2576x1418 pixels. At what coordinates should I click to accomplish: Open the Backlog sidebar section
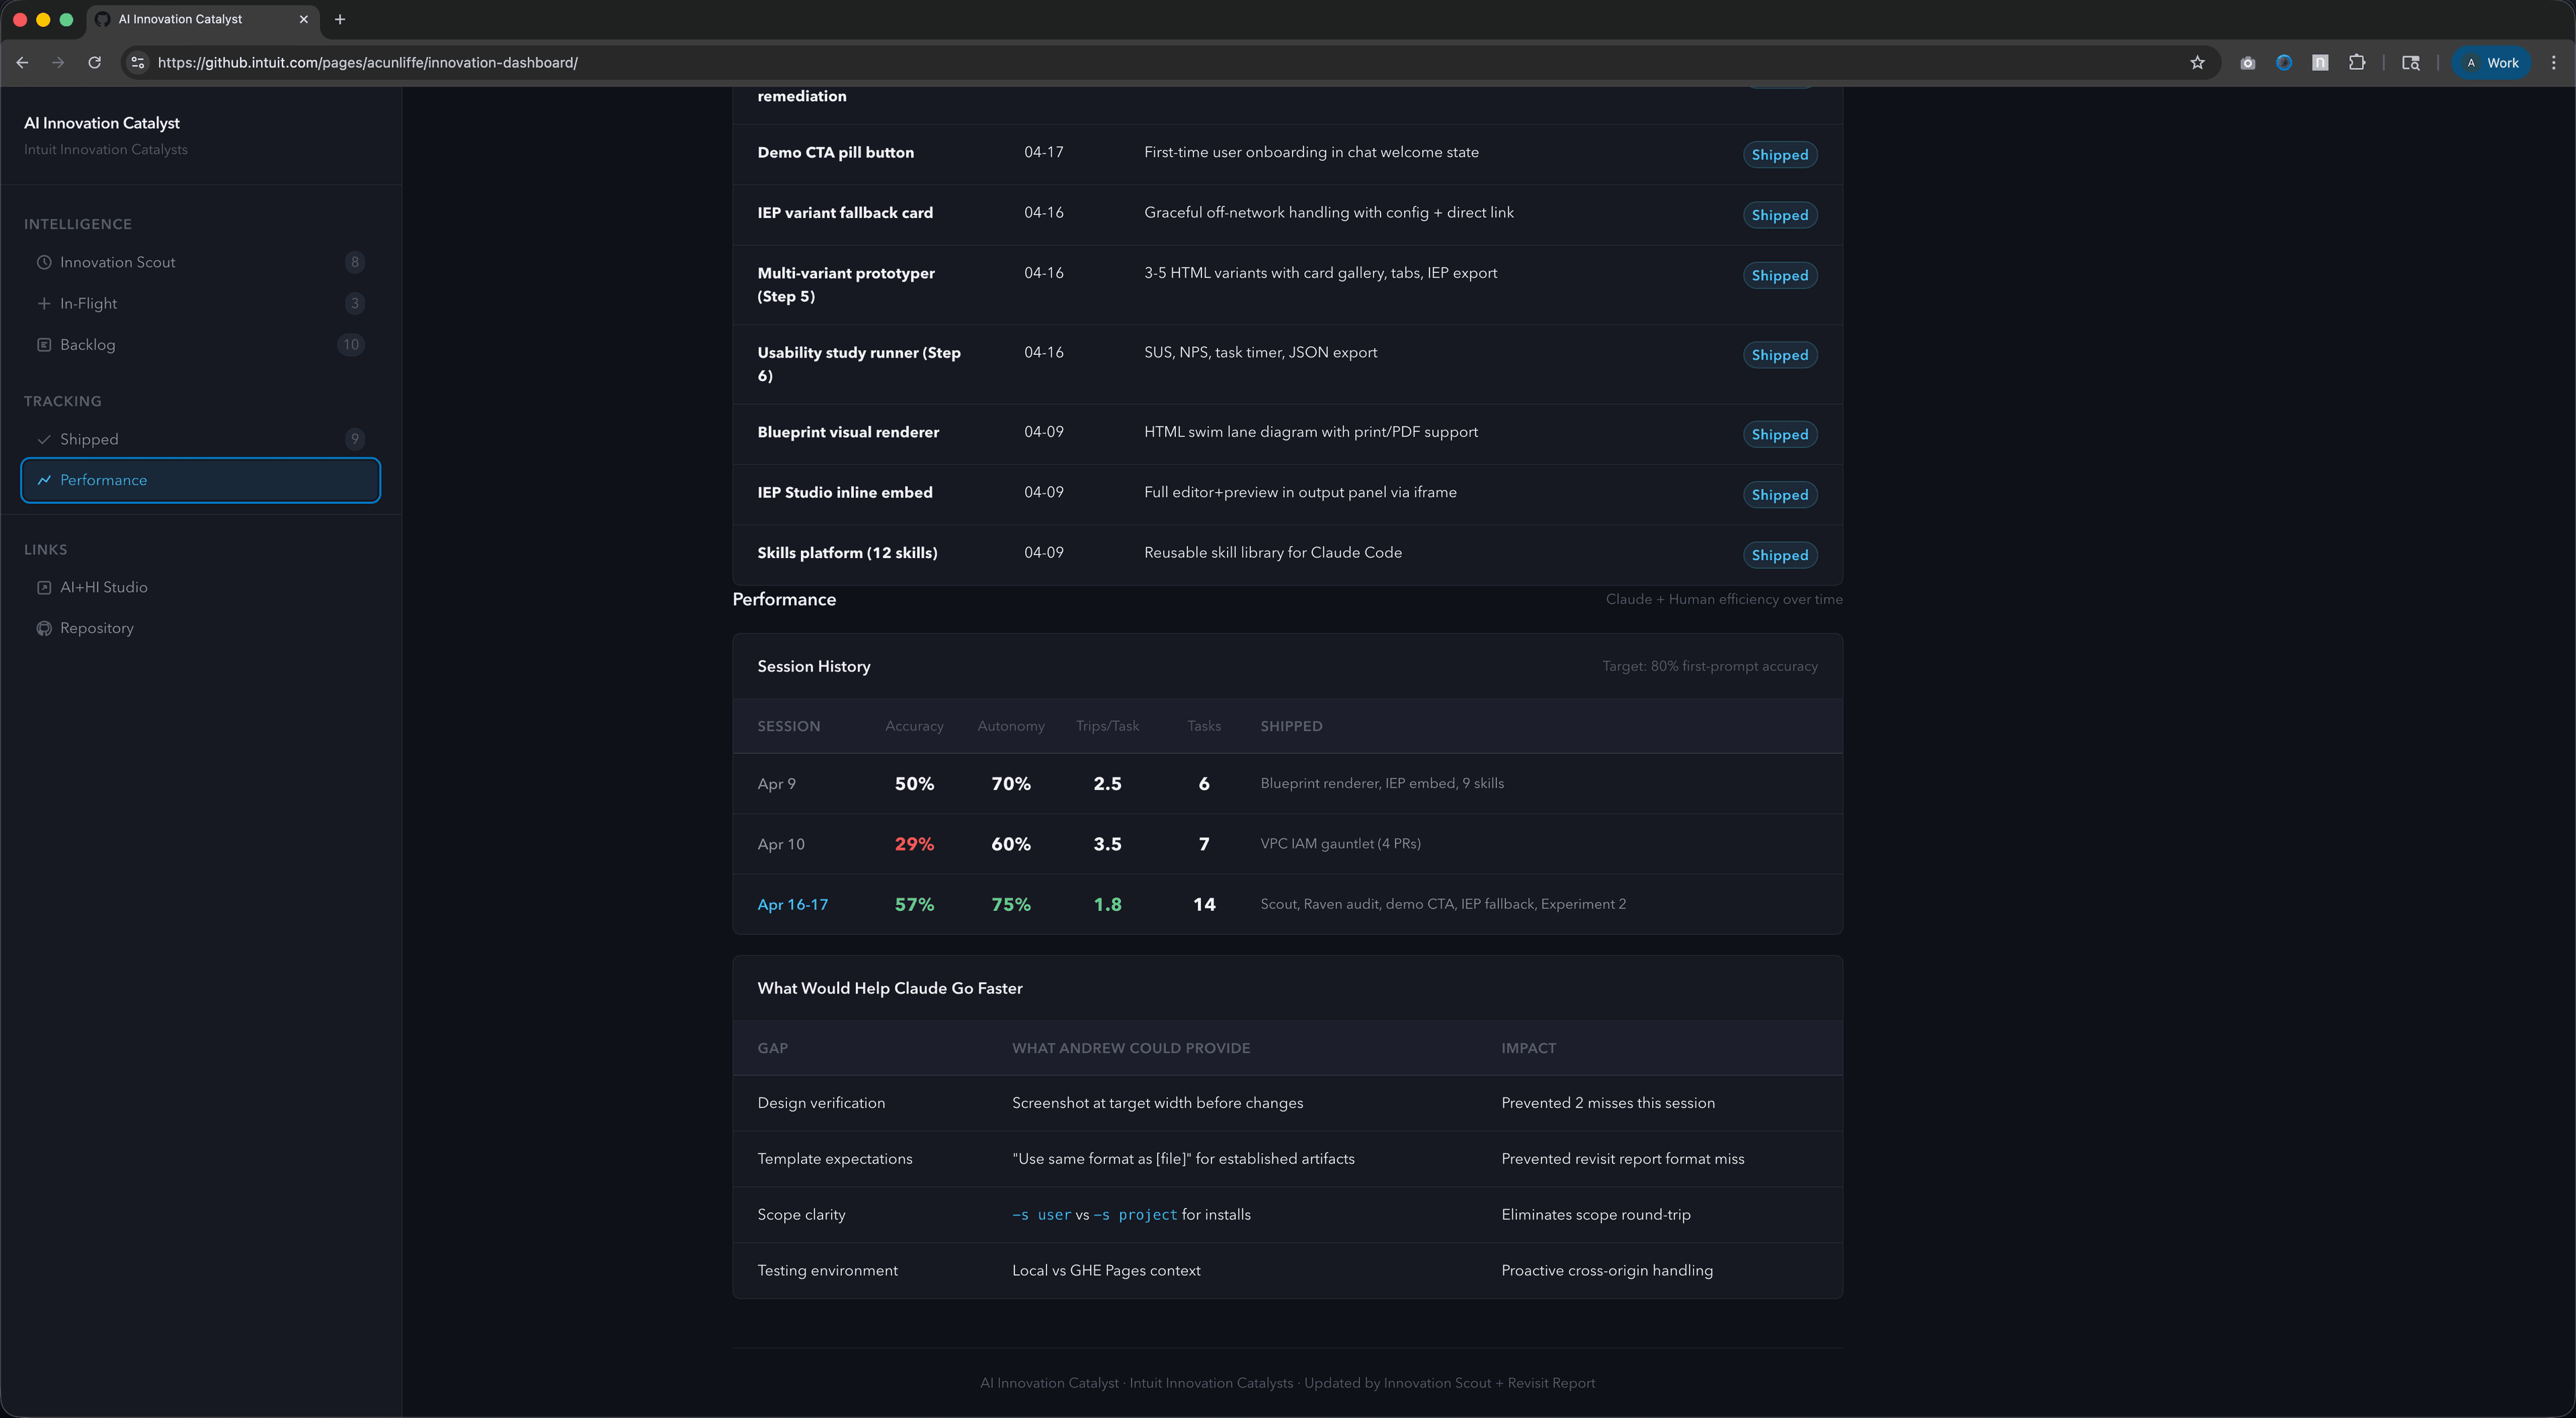coord(200,344)
